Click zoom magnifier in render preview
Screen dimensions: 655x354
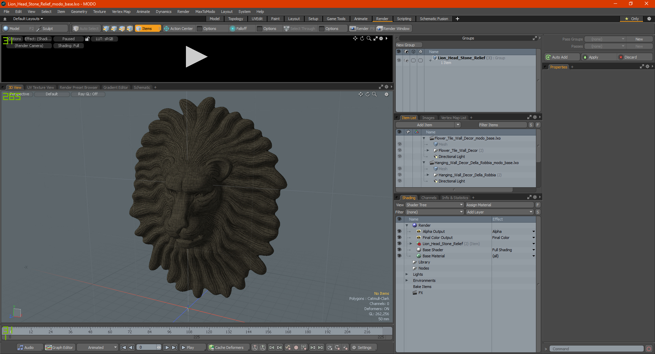369,38
